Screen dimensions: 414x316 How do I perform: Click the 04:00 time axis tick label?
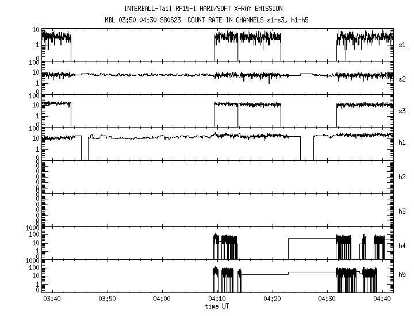click(162, 299)
